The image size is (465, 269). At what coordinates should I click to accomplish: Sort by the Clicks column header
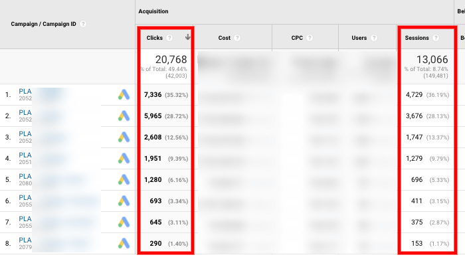155,38
